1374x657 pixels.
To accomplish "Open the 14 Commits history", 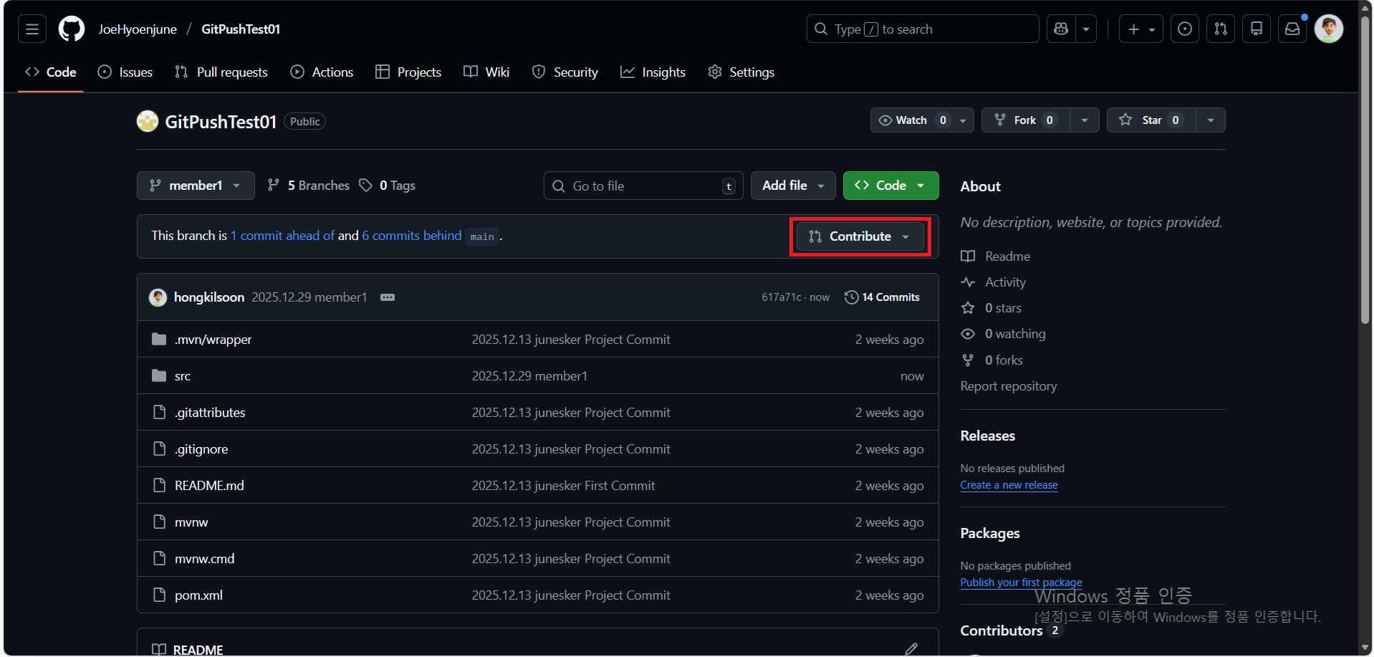I will pos(882,297).
